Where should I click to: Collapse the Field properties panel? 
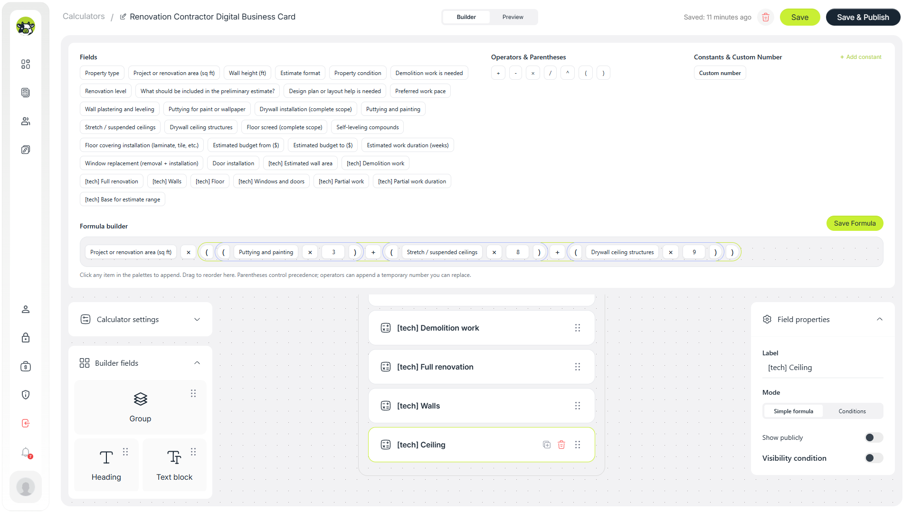pos(879,319)
